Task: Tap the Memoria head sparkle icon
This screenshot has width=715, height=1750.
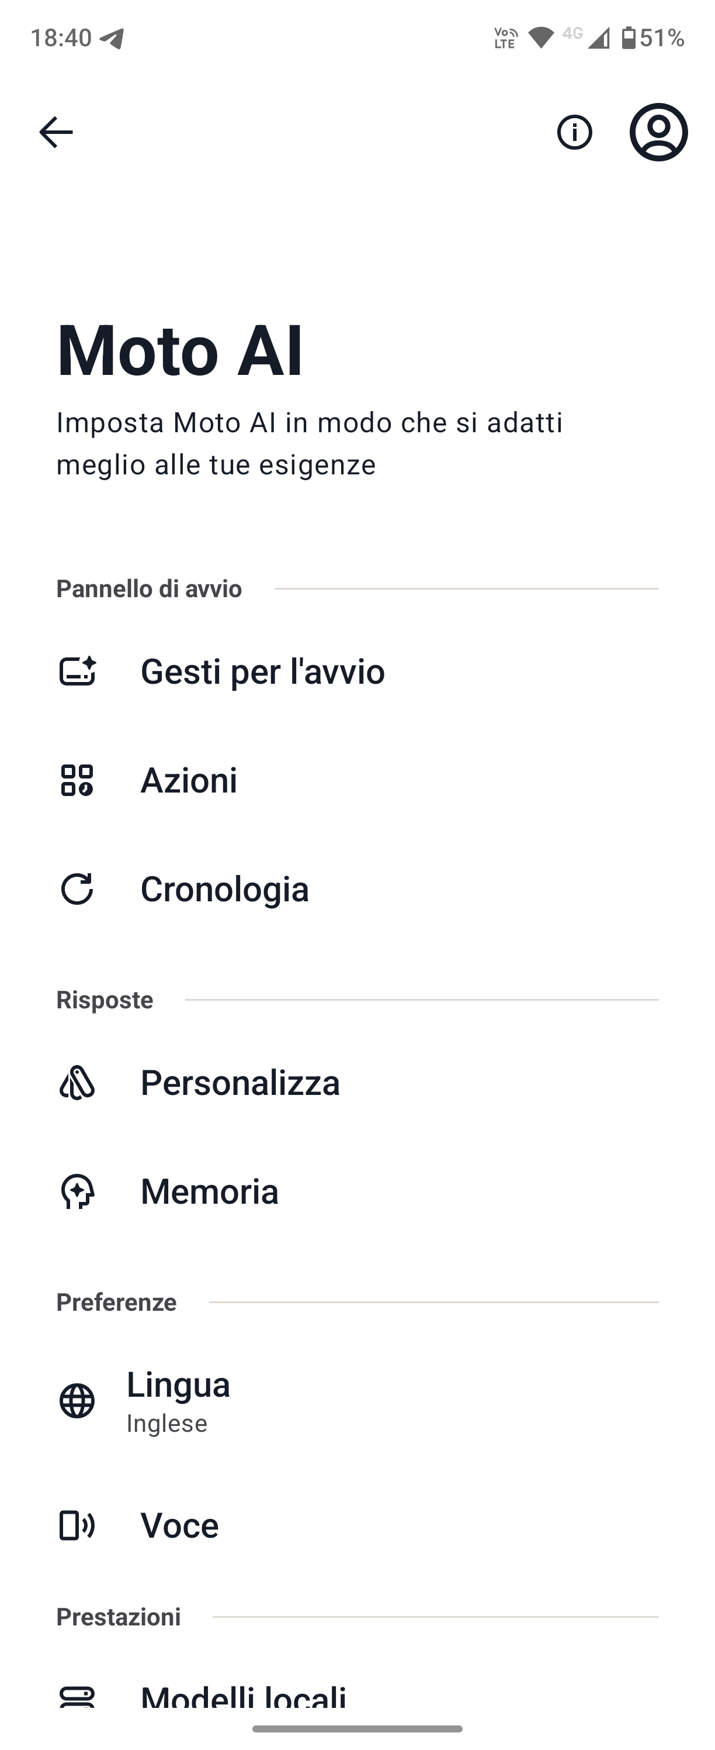Action: pyautogui.click(x=77, y=1191)
